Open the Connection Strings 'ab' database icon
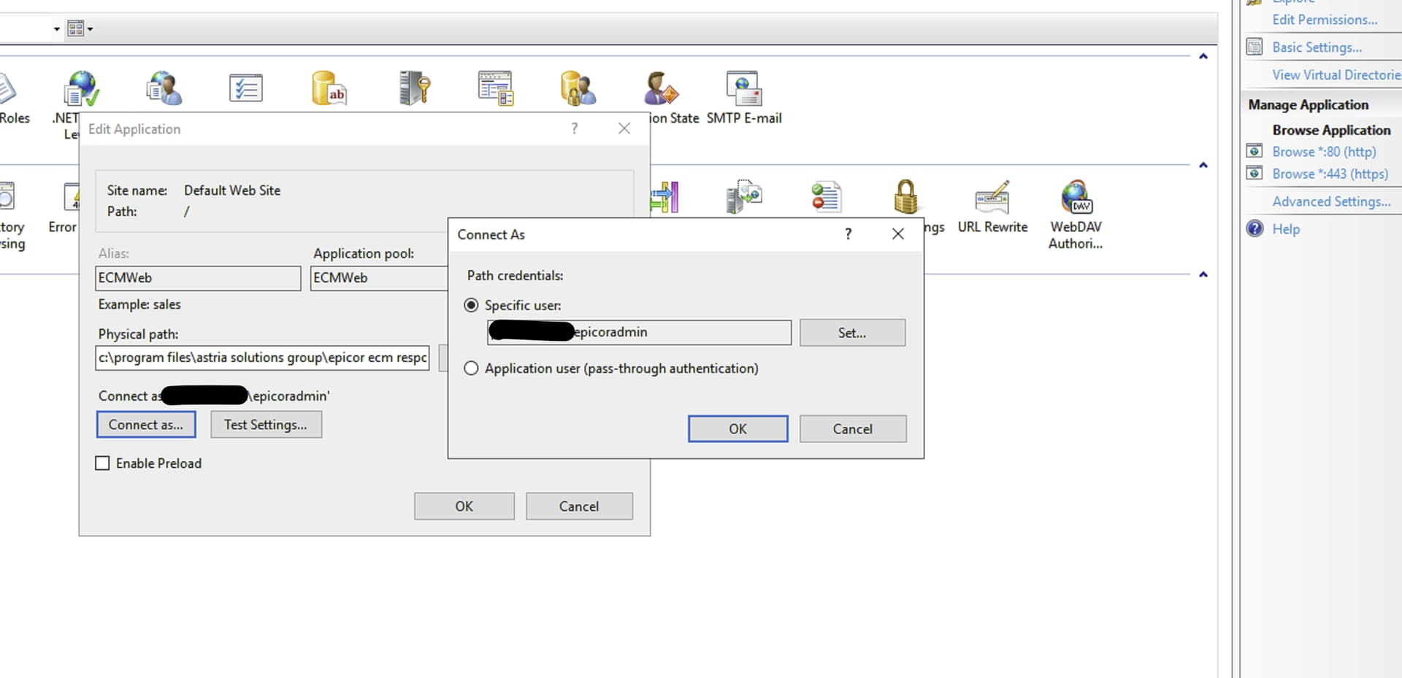 pos(329,88)
